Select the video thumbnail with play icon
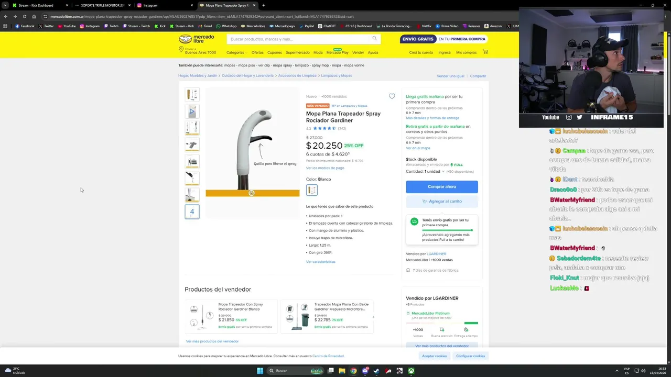The height and width of the screenshot is (377, 671). 192,111
